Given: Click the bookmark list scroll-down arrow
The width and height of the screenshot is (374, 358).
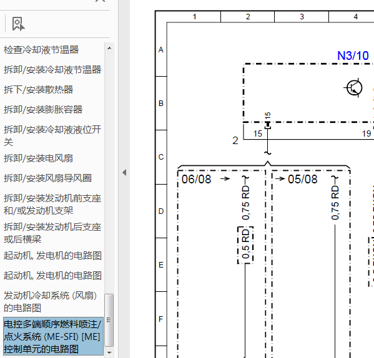Looking at the screenshot, I should pos(109,352).
